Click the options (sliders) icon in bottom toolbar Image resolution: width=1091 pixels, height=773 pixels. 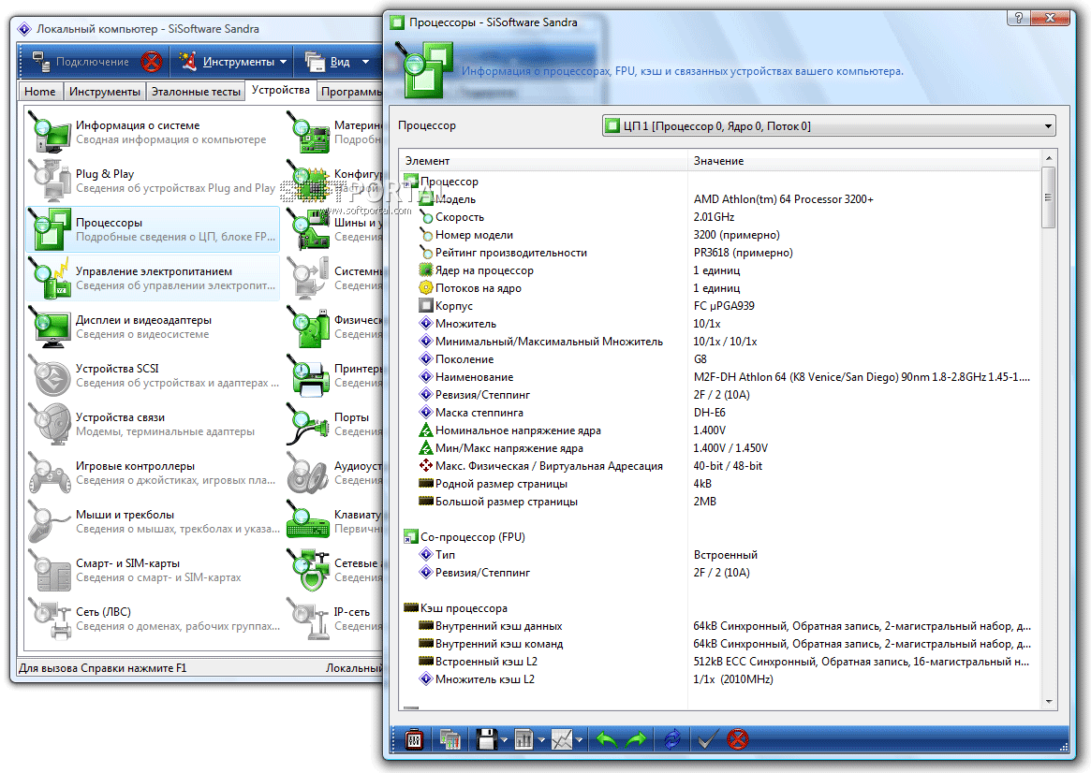414,739
